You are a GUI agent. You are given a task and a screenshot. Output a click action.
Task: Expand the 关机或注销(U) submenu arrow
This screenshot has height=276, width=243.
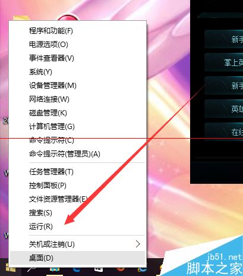click(138, 244)
